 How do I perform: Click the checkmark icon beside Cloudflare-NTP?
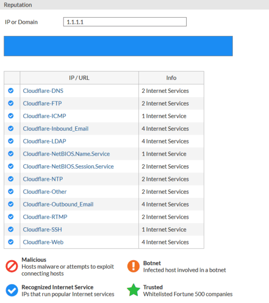11,179
